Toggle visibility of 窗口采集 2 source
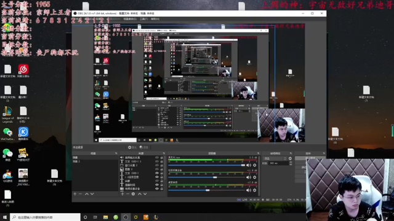 tap(157, 165)
